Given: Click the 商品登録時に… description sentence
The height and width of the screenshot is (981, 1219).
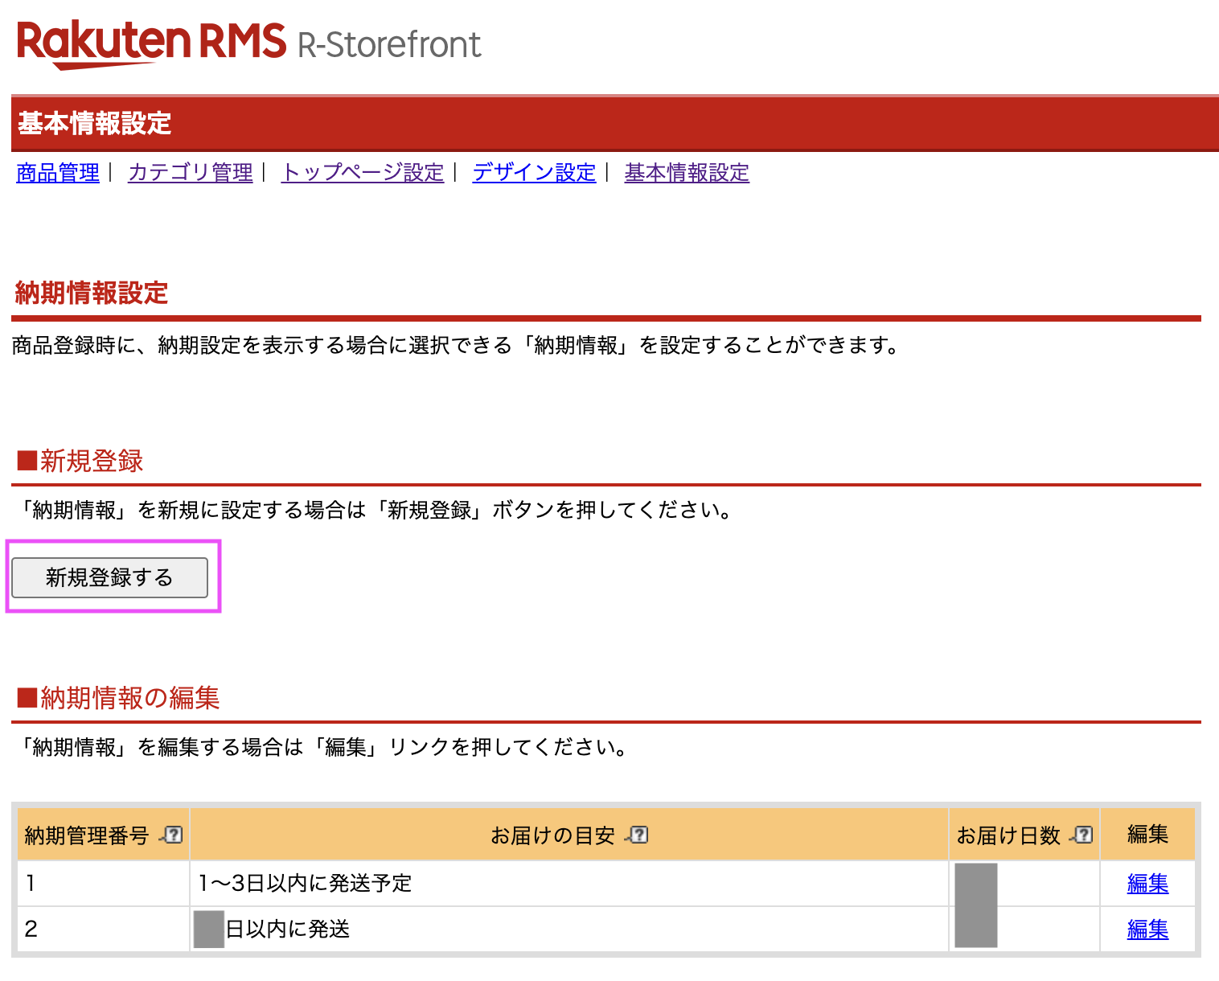Looking at the screenshot, I should (457, 346).
